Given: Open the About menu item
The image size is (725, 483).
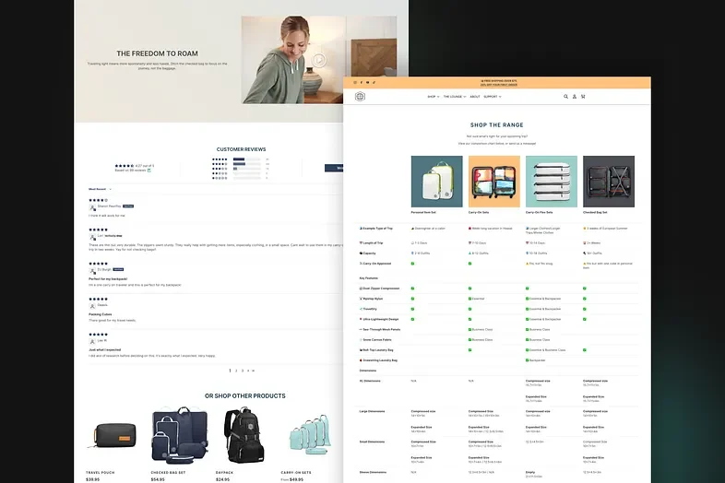Looking at the screenshot, I should coord(474,97).
